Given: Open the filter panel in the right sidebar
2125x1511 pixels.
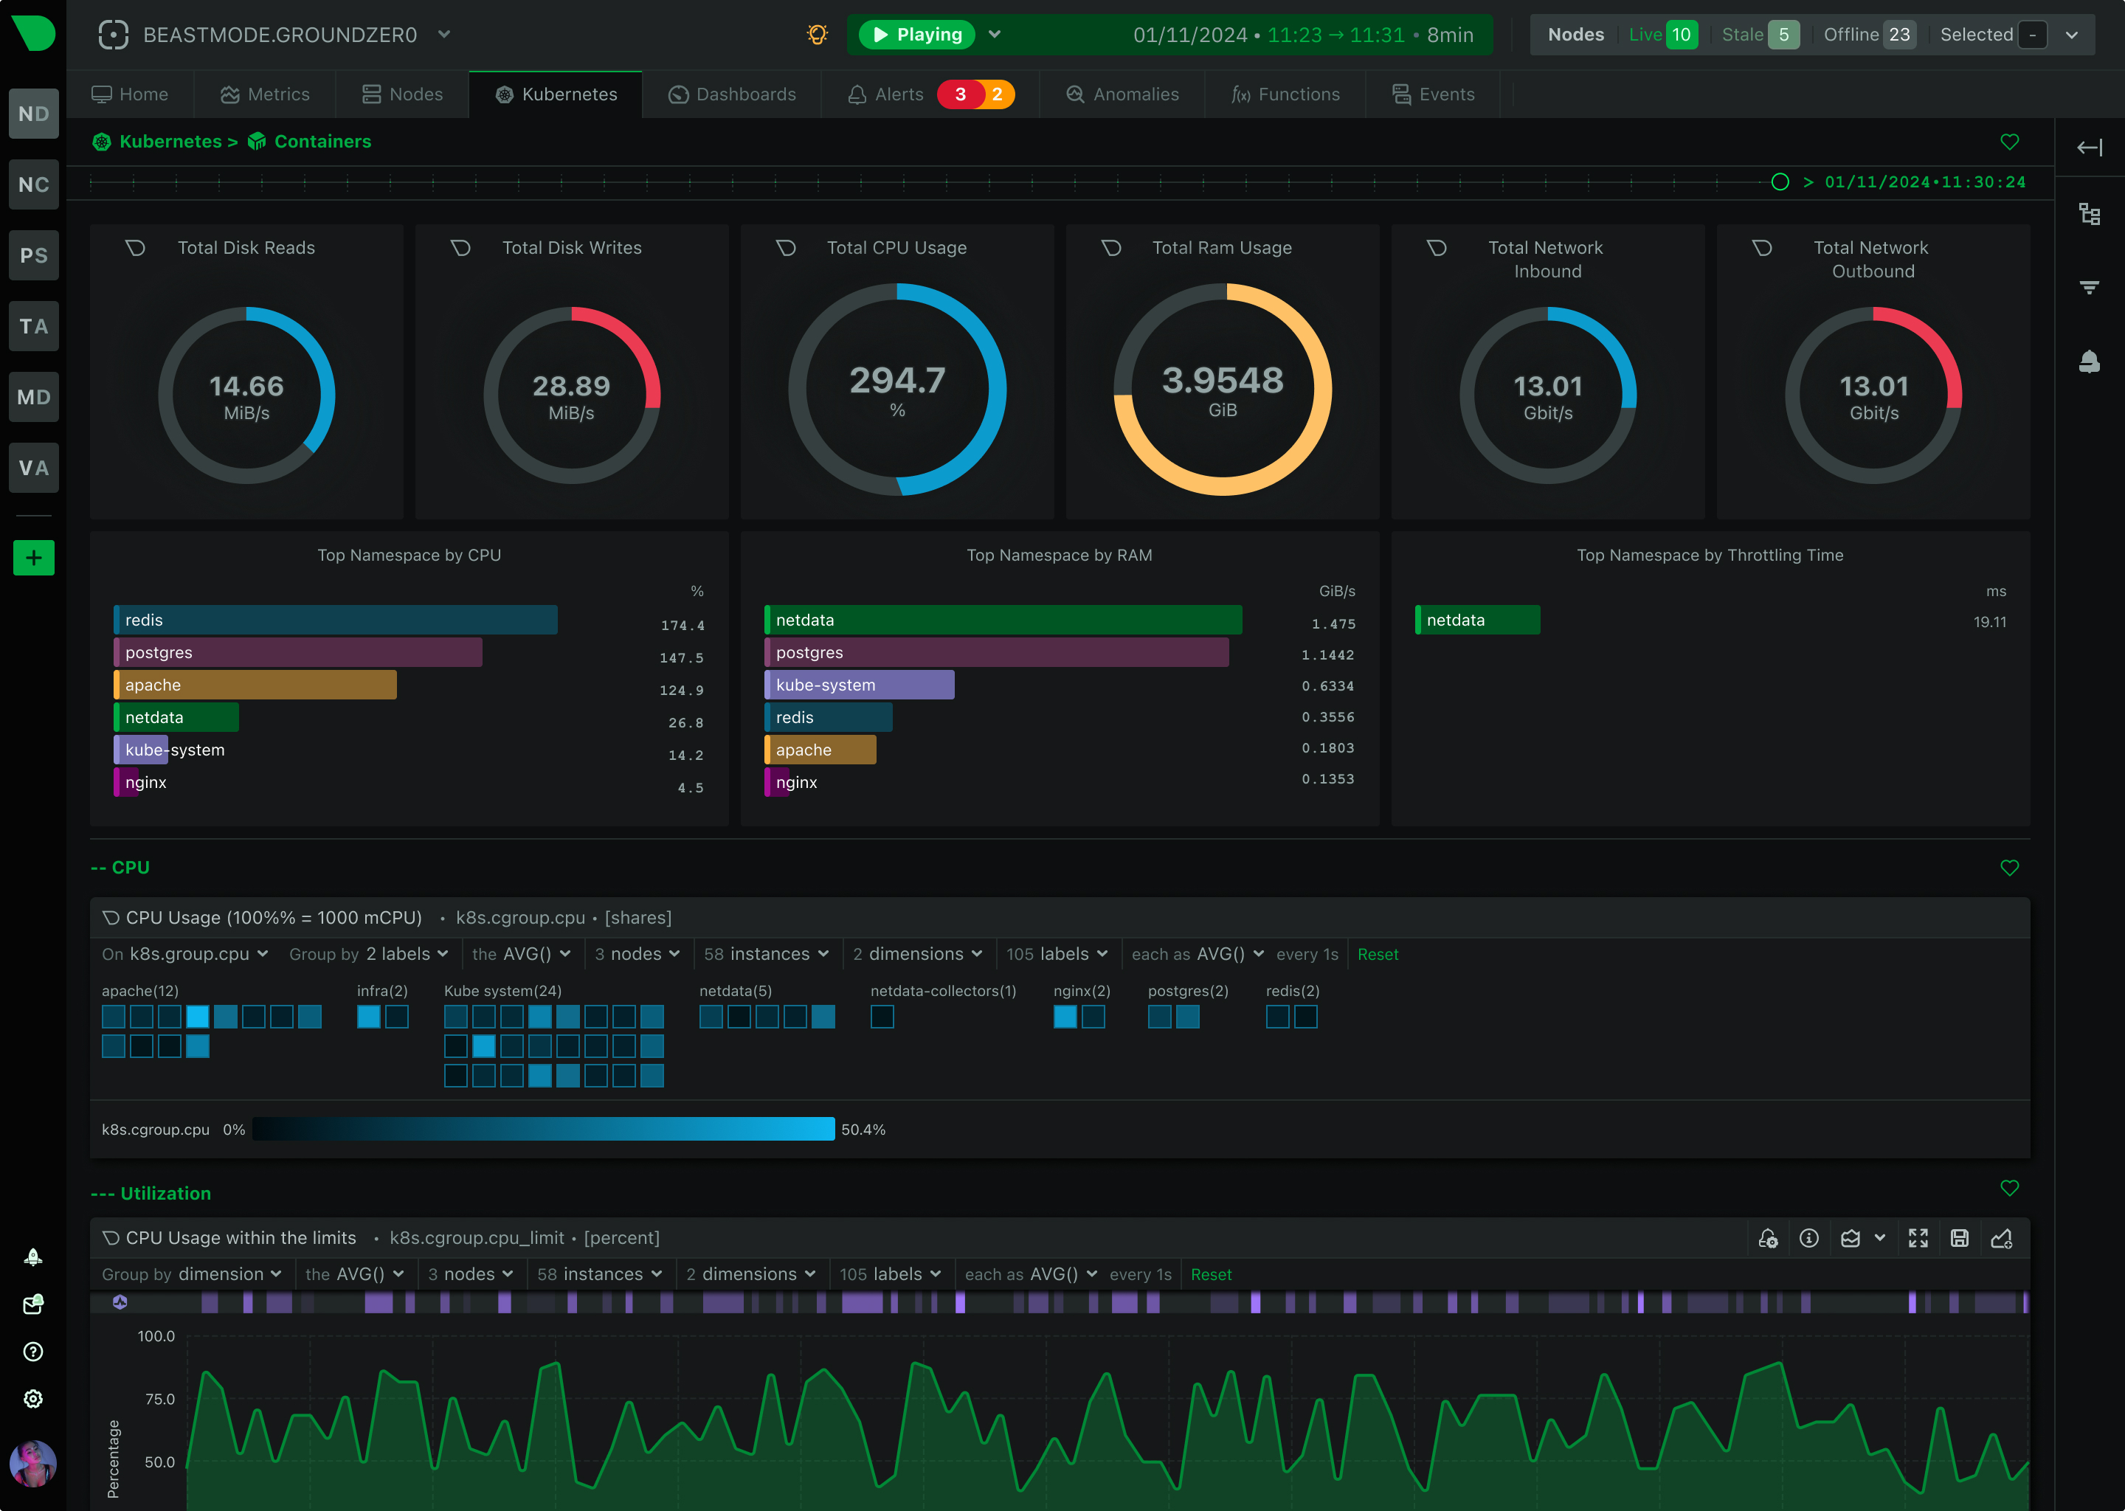Looking at the screenshot, I should [2090, 288].
